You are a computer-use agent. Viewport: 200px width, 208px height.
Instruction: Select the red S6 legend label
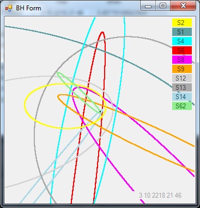tap(182, 51)
